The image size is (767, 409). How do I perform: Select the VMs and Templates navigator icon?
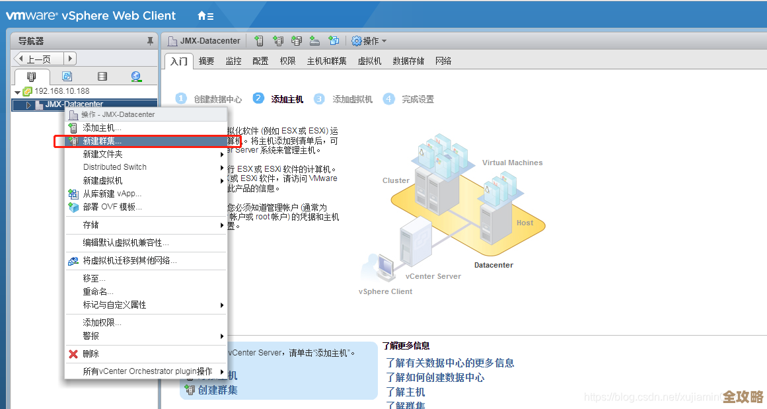pos(67,77)
